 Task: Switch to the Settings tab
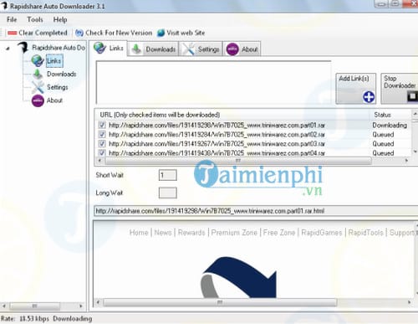tap(201, 49)
